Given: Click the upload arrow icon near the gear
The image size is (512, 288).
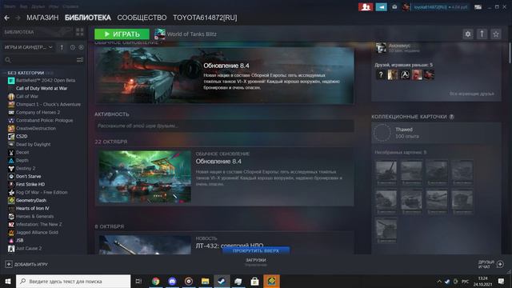Looking at the screenshot, I should (482, 34).
